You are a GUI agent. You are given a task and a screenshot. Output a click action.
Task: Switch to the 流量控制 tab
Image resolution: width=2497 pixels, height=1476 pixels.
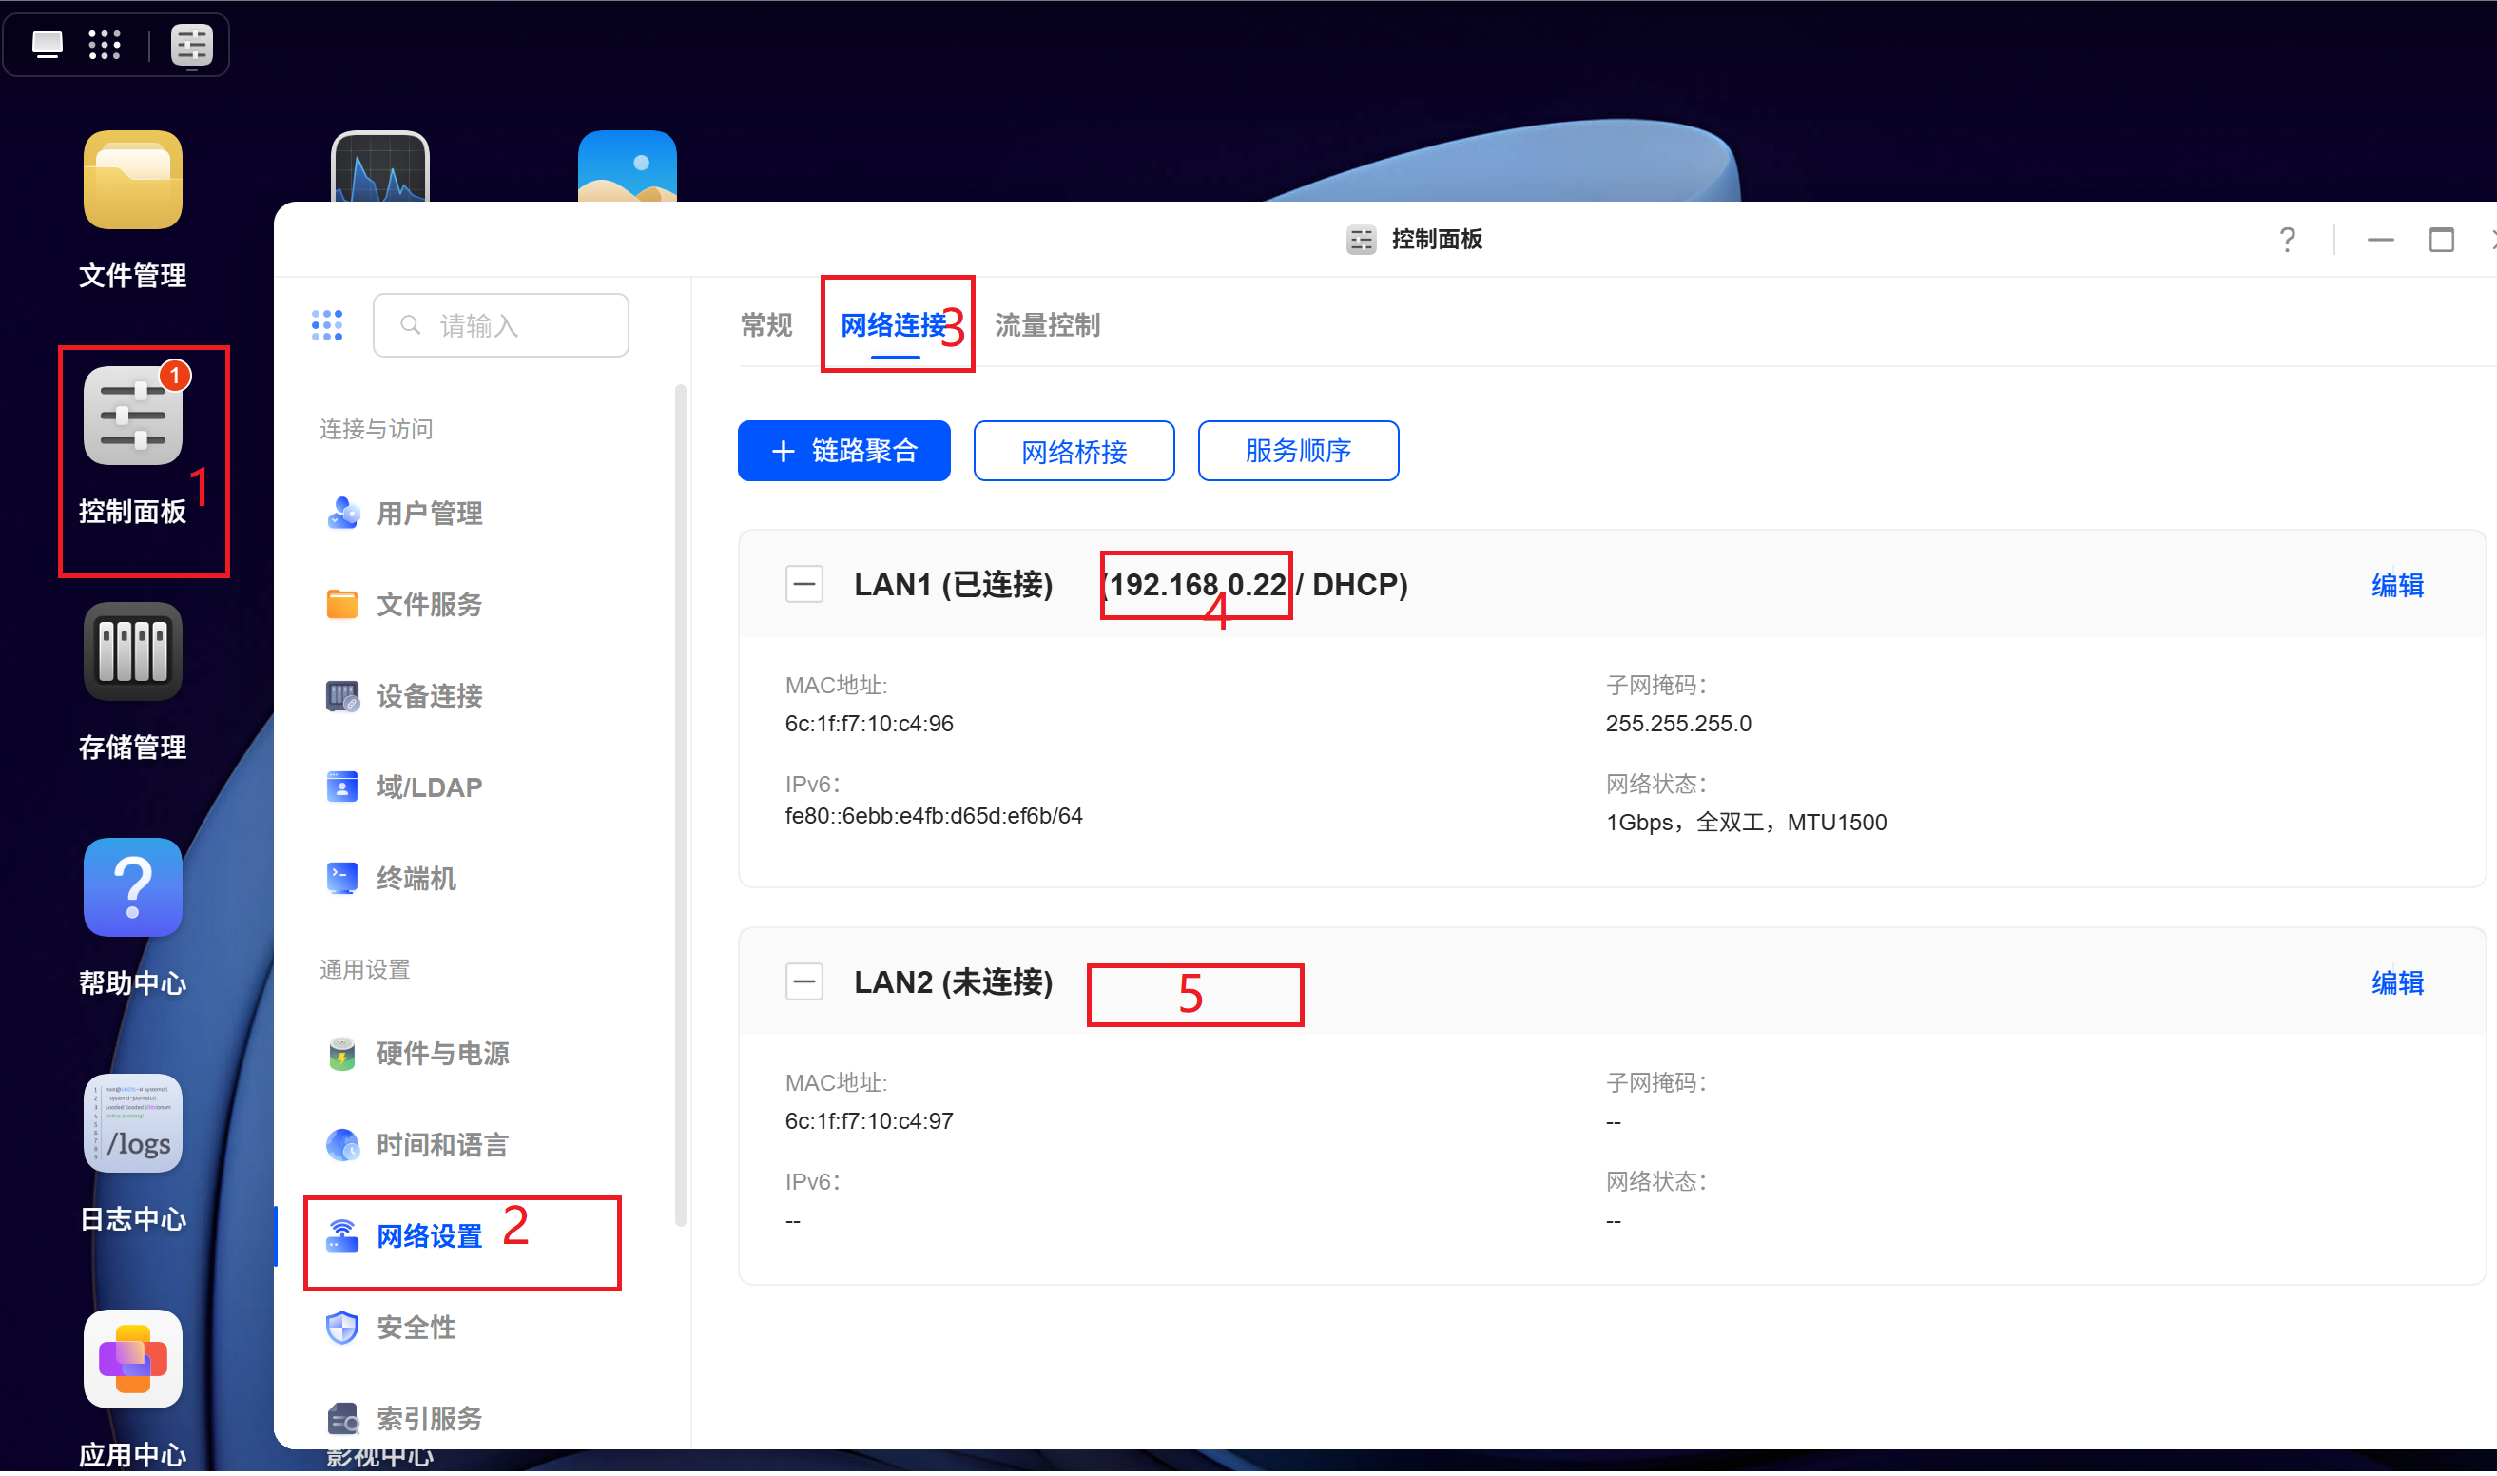pyautogui.click(x=1047, y=325)
